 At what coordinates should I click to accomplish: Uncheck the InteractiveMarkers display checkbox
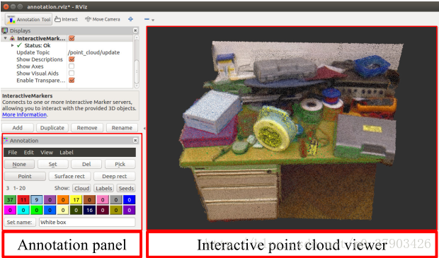(72, 38)
